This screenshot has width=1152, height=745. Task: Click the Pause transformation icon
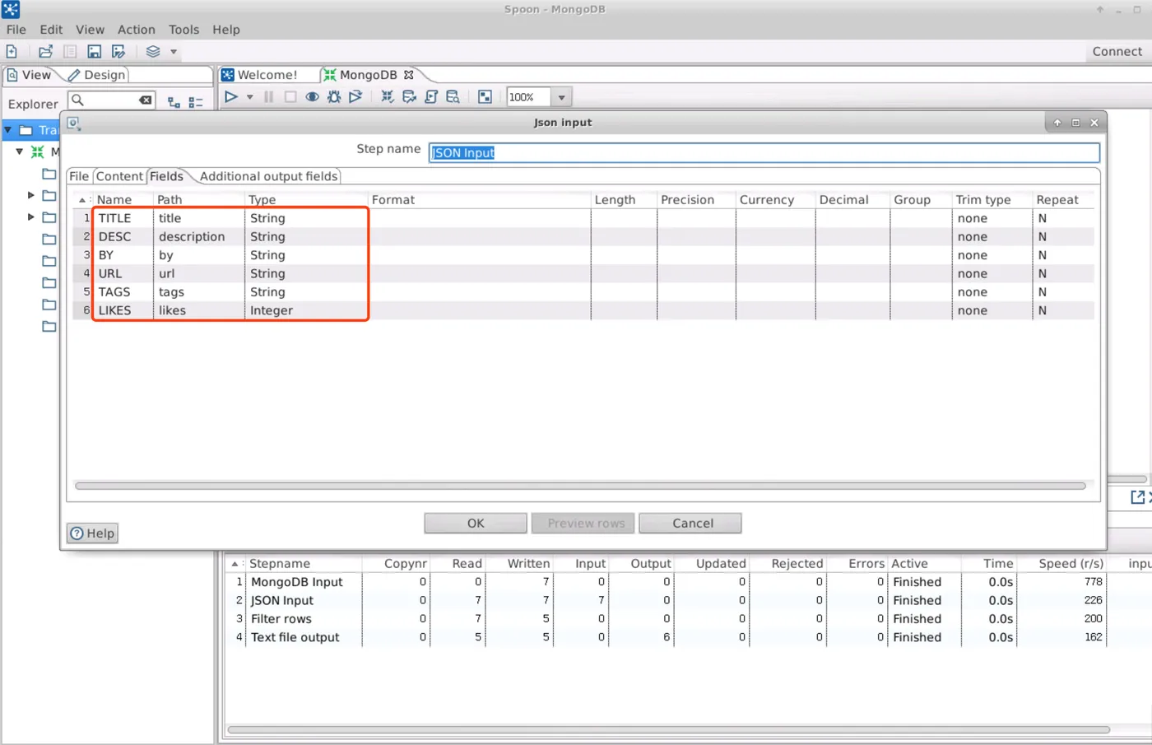pos(268,97)
